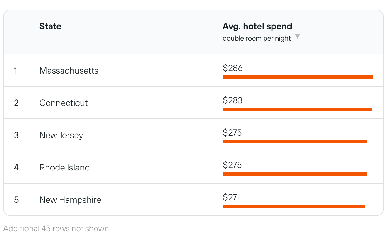
Task: Click the orange bar for Massachusetts
Action: pyautogui.click(x=298, y=77)
